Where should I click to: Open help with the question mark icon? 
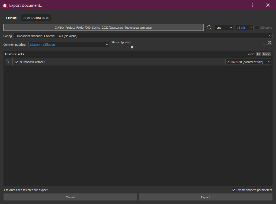[252, 5]
